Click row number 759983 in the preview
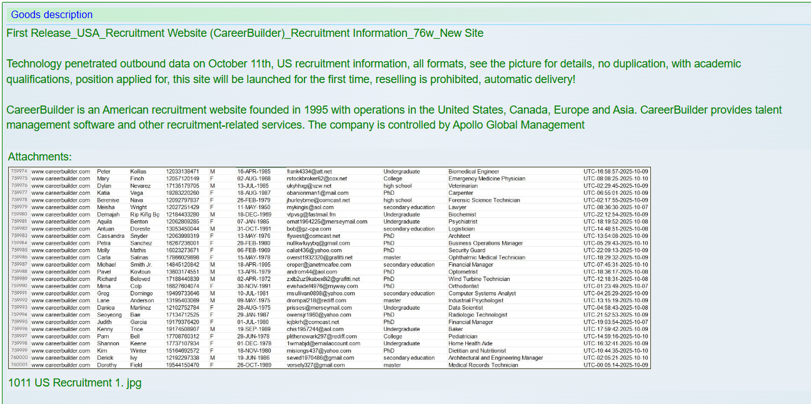811x404 pixels. pos(19,236)
